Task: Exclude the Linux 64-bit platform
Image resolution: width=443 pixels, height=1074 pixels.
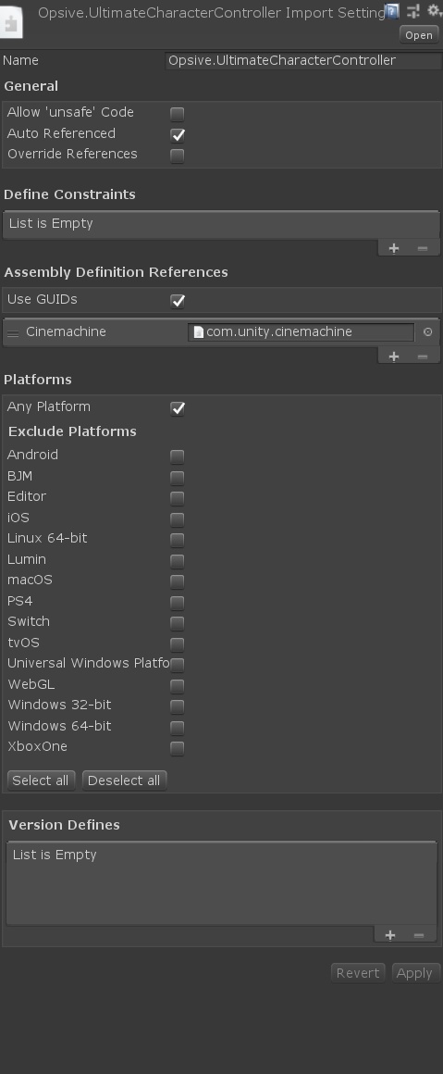Action: point(178,540)
